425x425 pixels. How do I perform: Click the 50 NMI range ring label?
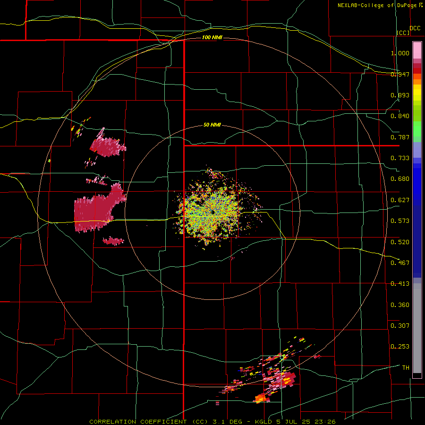212,125
